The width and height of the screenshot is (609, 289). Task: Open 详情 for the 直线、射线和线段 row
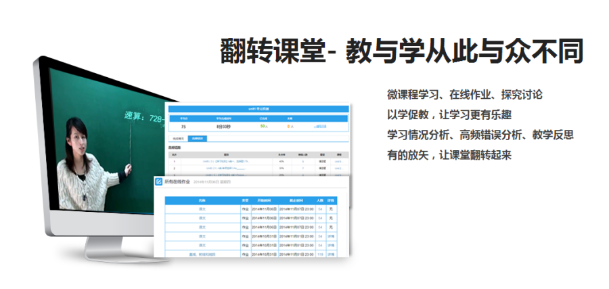point(330,254)
